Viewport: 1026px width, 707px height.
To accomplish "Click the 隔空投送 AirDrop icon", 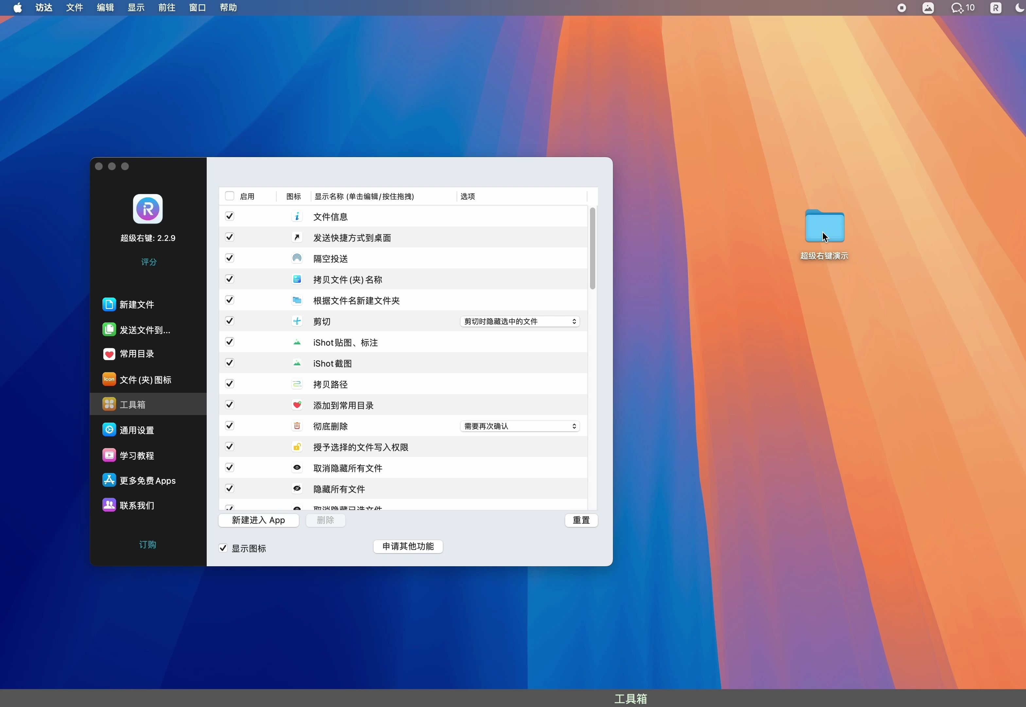I will tap(297, 258).
